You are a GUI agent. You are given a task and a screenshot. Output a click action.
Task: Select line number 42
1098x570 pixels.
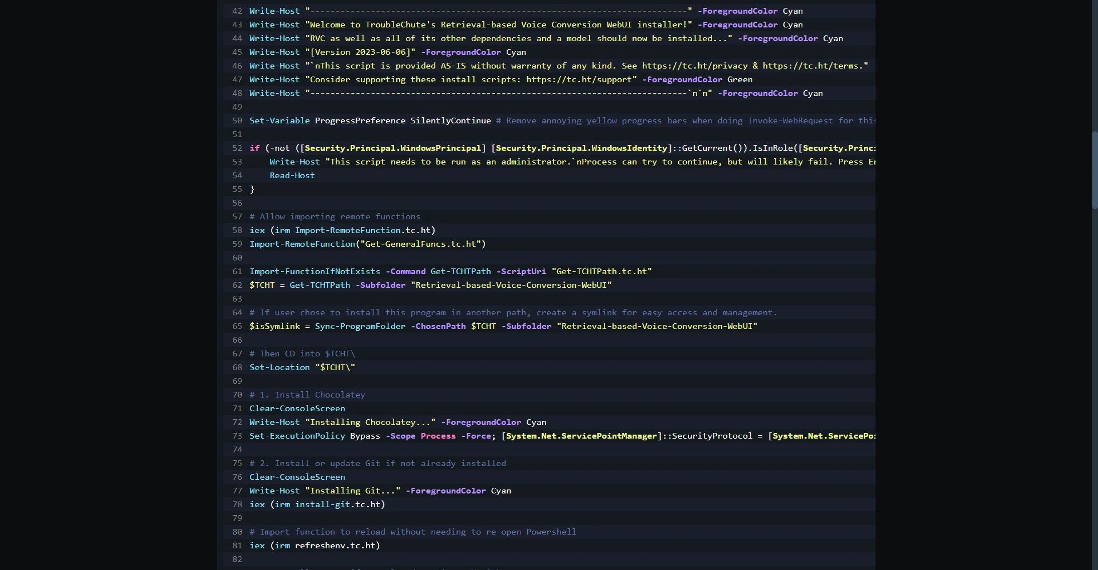click(x=237, y=11)
